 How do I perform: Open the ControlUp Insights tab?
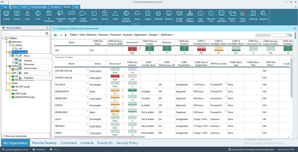point(39,7)
